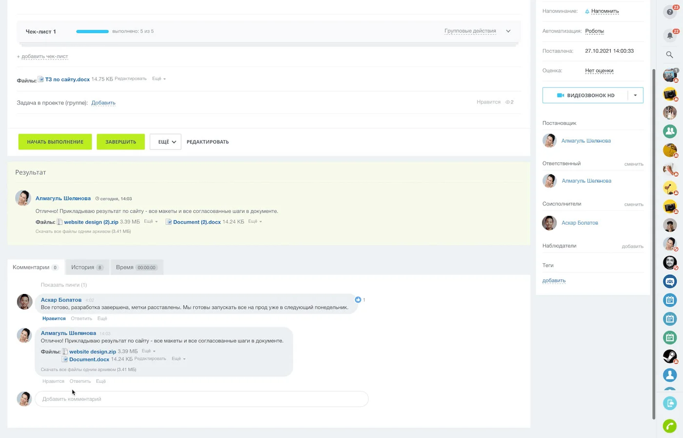Click добавить under Теги

[554, 281]
